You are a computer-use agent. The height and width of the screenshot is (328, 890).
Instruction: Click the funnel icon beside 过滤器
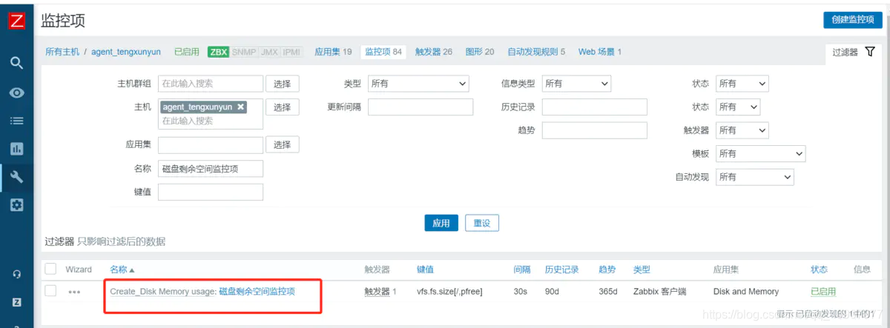(x=870, y=53)
